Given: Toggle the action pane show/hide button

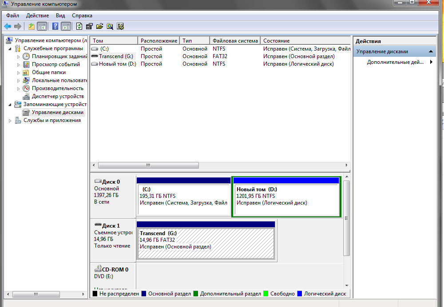Looking at the screenshot, I should (66, 26).
